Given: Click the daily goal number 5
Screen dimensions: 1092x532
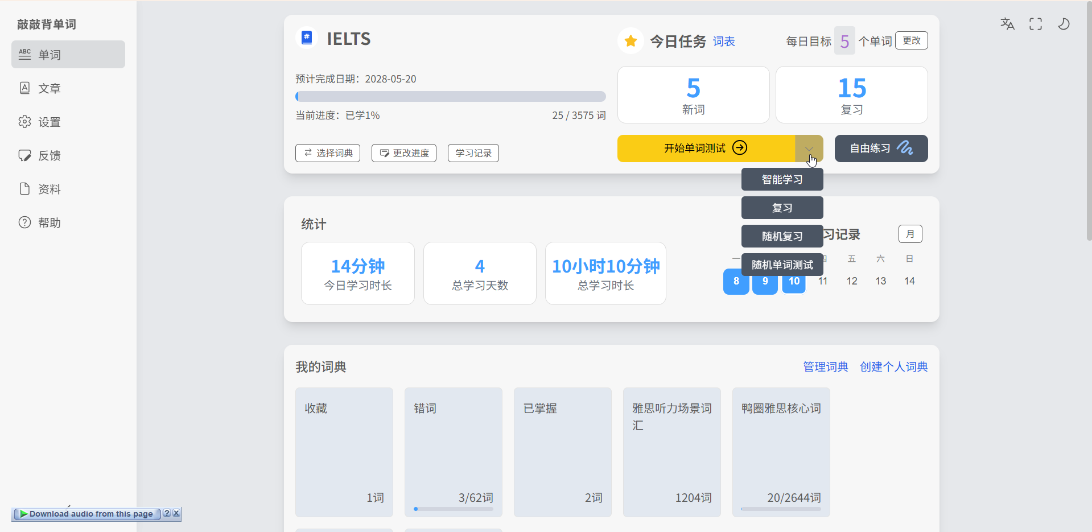Looking at the screenshot, I should (844, 41).
